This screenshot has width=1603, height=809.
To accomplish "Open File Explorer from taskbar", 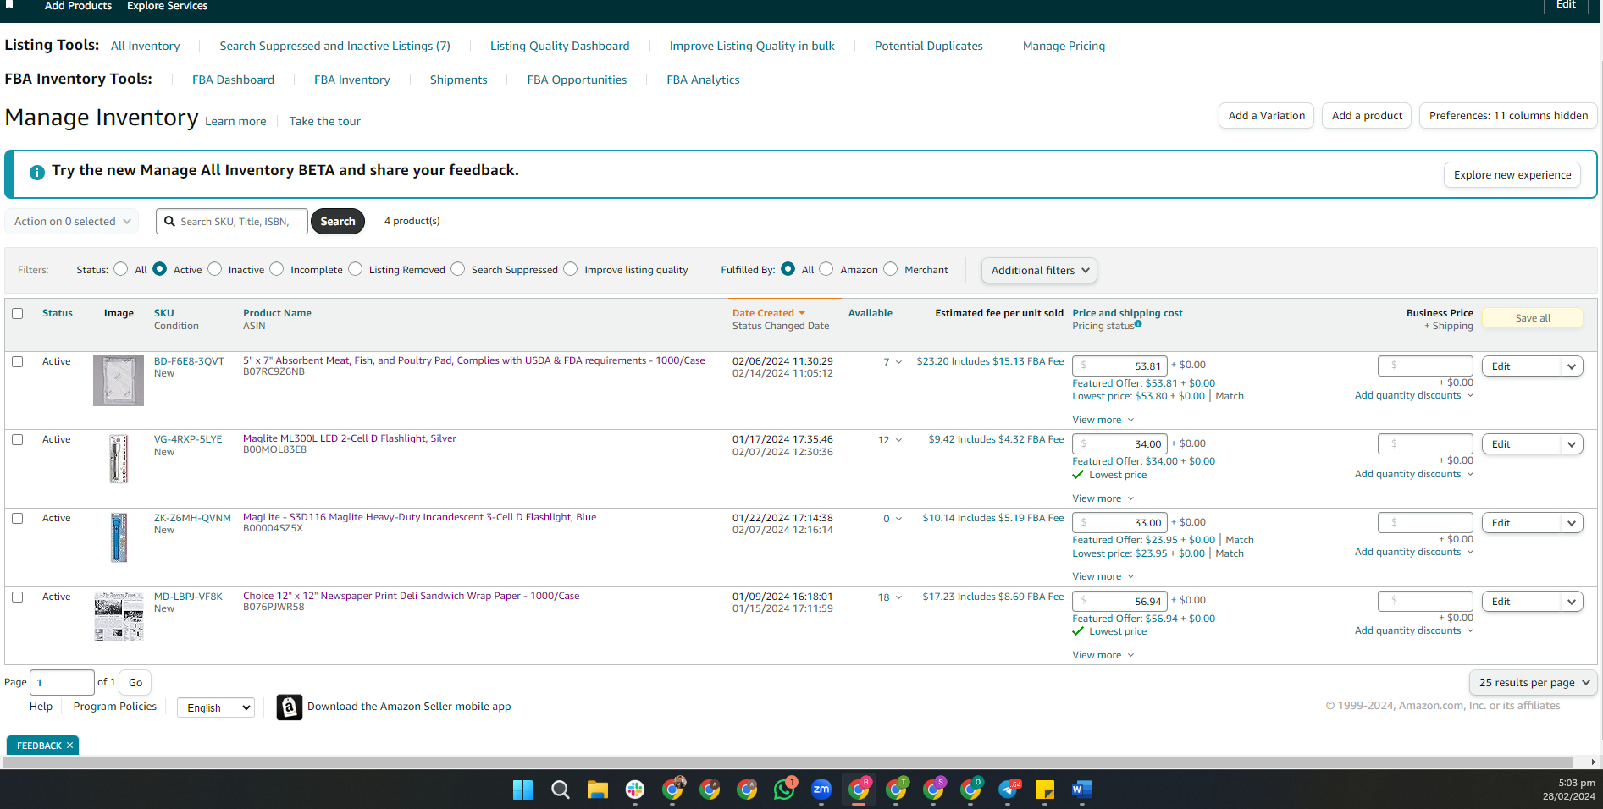I will [x=598, y=790].
